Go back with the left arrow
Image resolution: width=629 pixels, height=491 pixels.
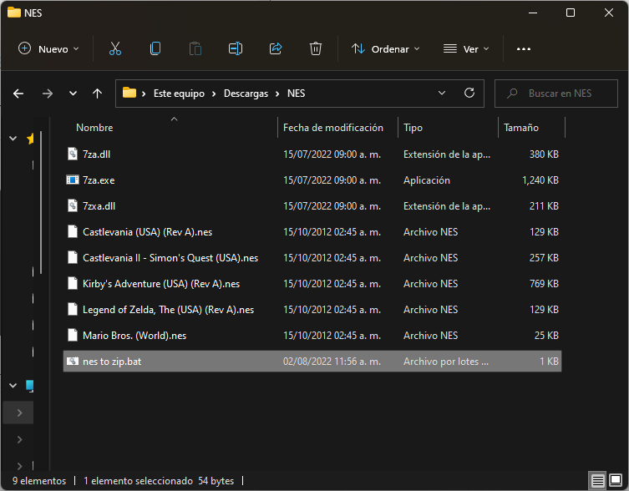(x=18, y=94)
